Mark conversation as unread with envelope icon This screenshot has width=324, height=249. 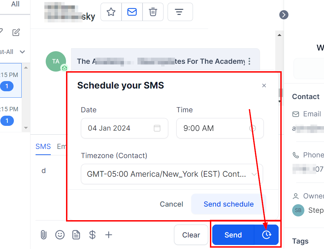click(x=132, y=12)
